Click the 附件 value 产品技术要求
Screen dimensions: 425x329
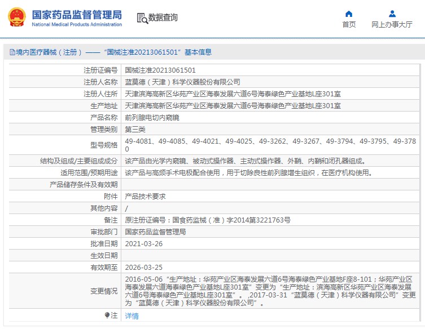tap(145, 197)
